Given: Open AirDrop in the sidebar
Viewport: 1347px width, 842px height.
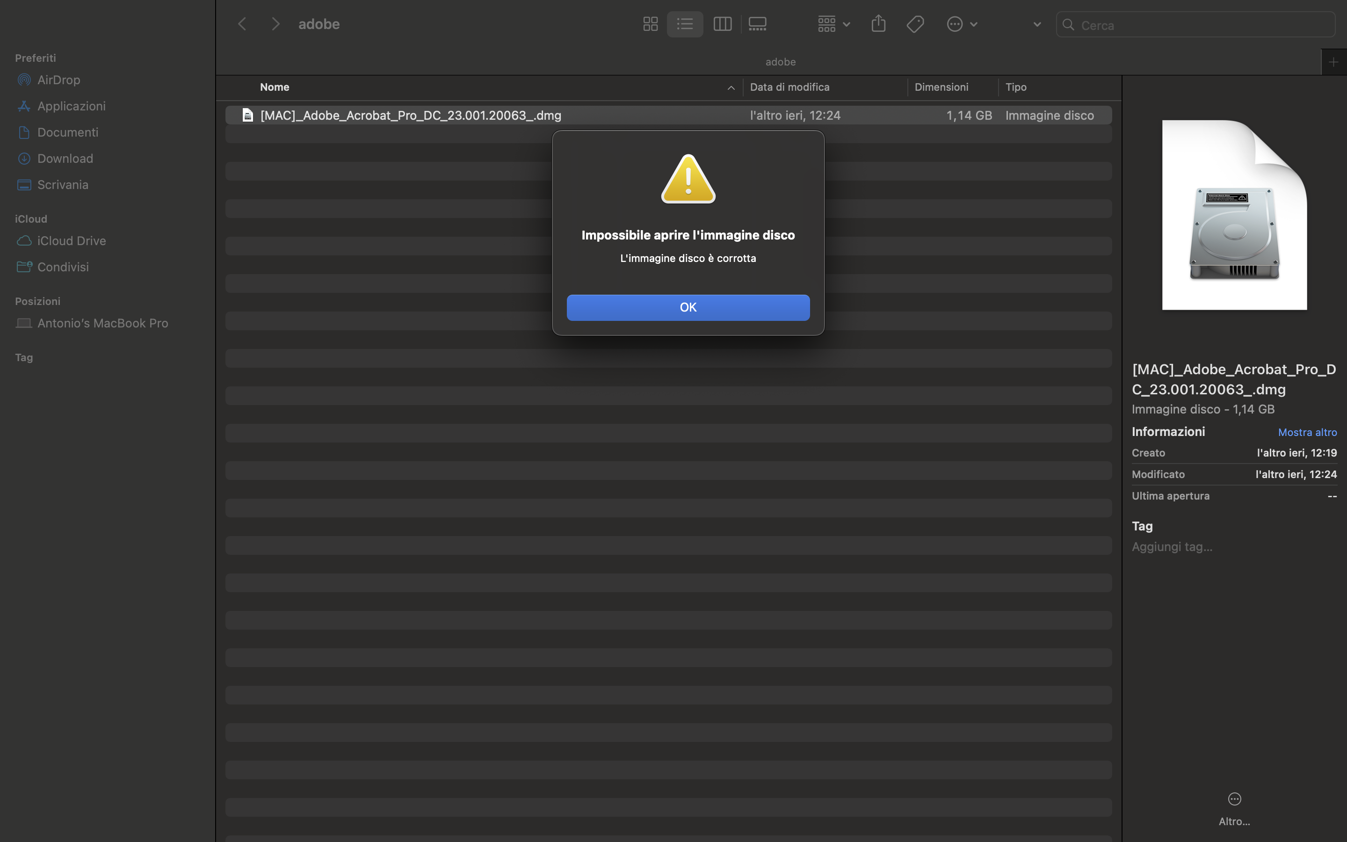Looking at the screenshot, I should pyautogui.click(x=58, y=80).
